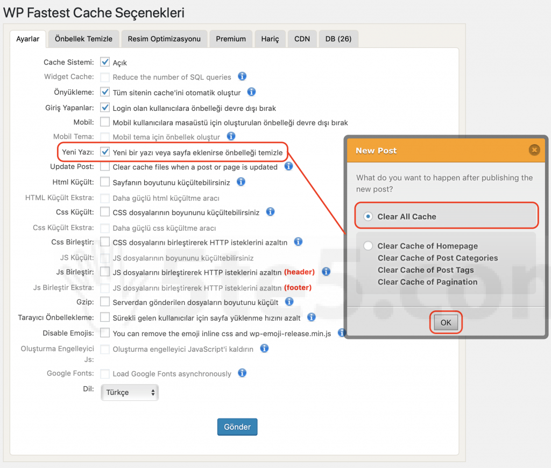This screenshot has width=551, height=468.
Task: Switch to the Önbellek Temizle tab
Action: (83, 39)
